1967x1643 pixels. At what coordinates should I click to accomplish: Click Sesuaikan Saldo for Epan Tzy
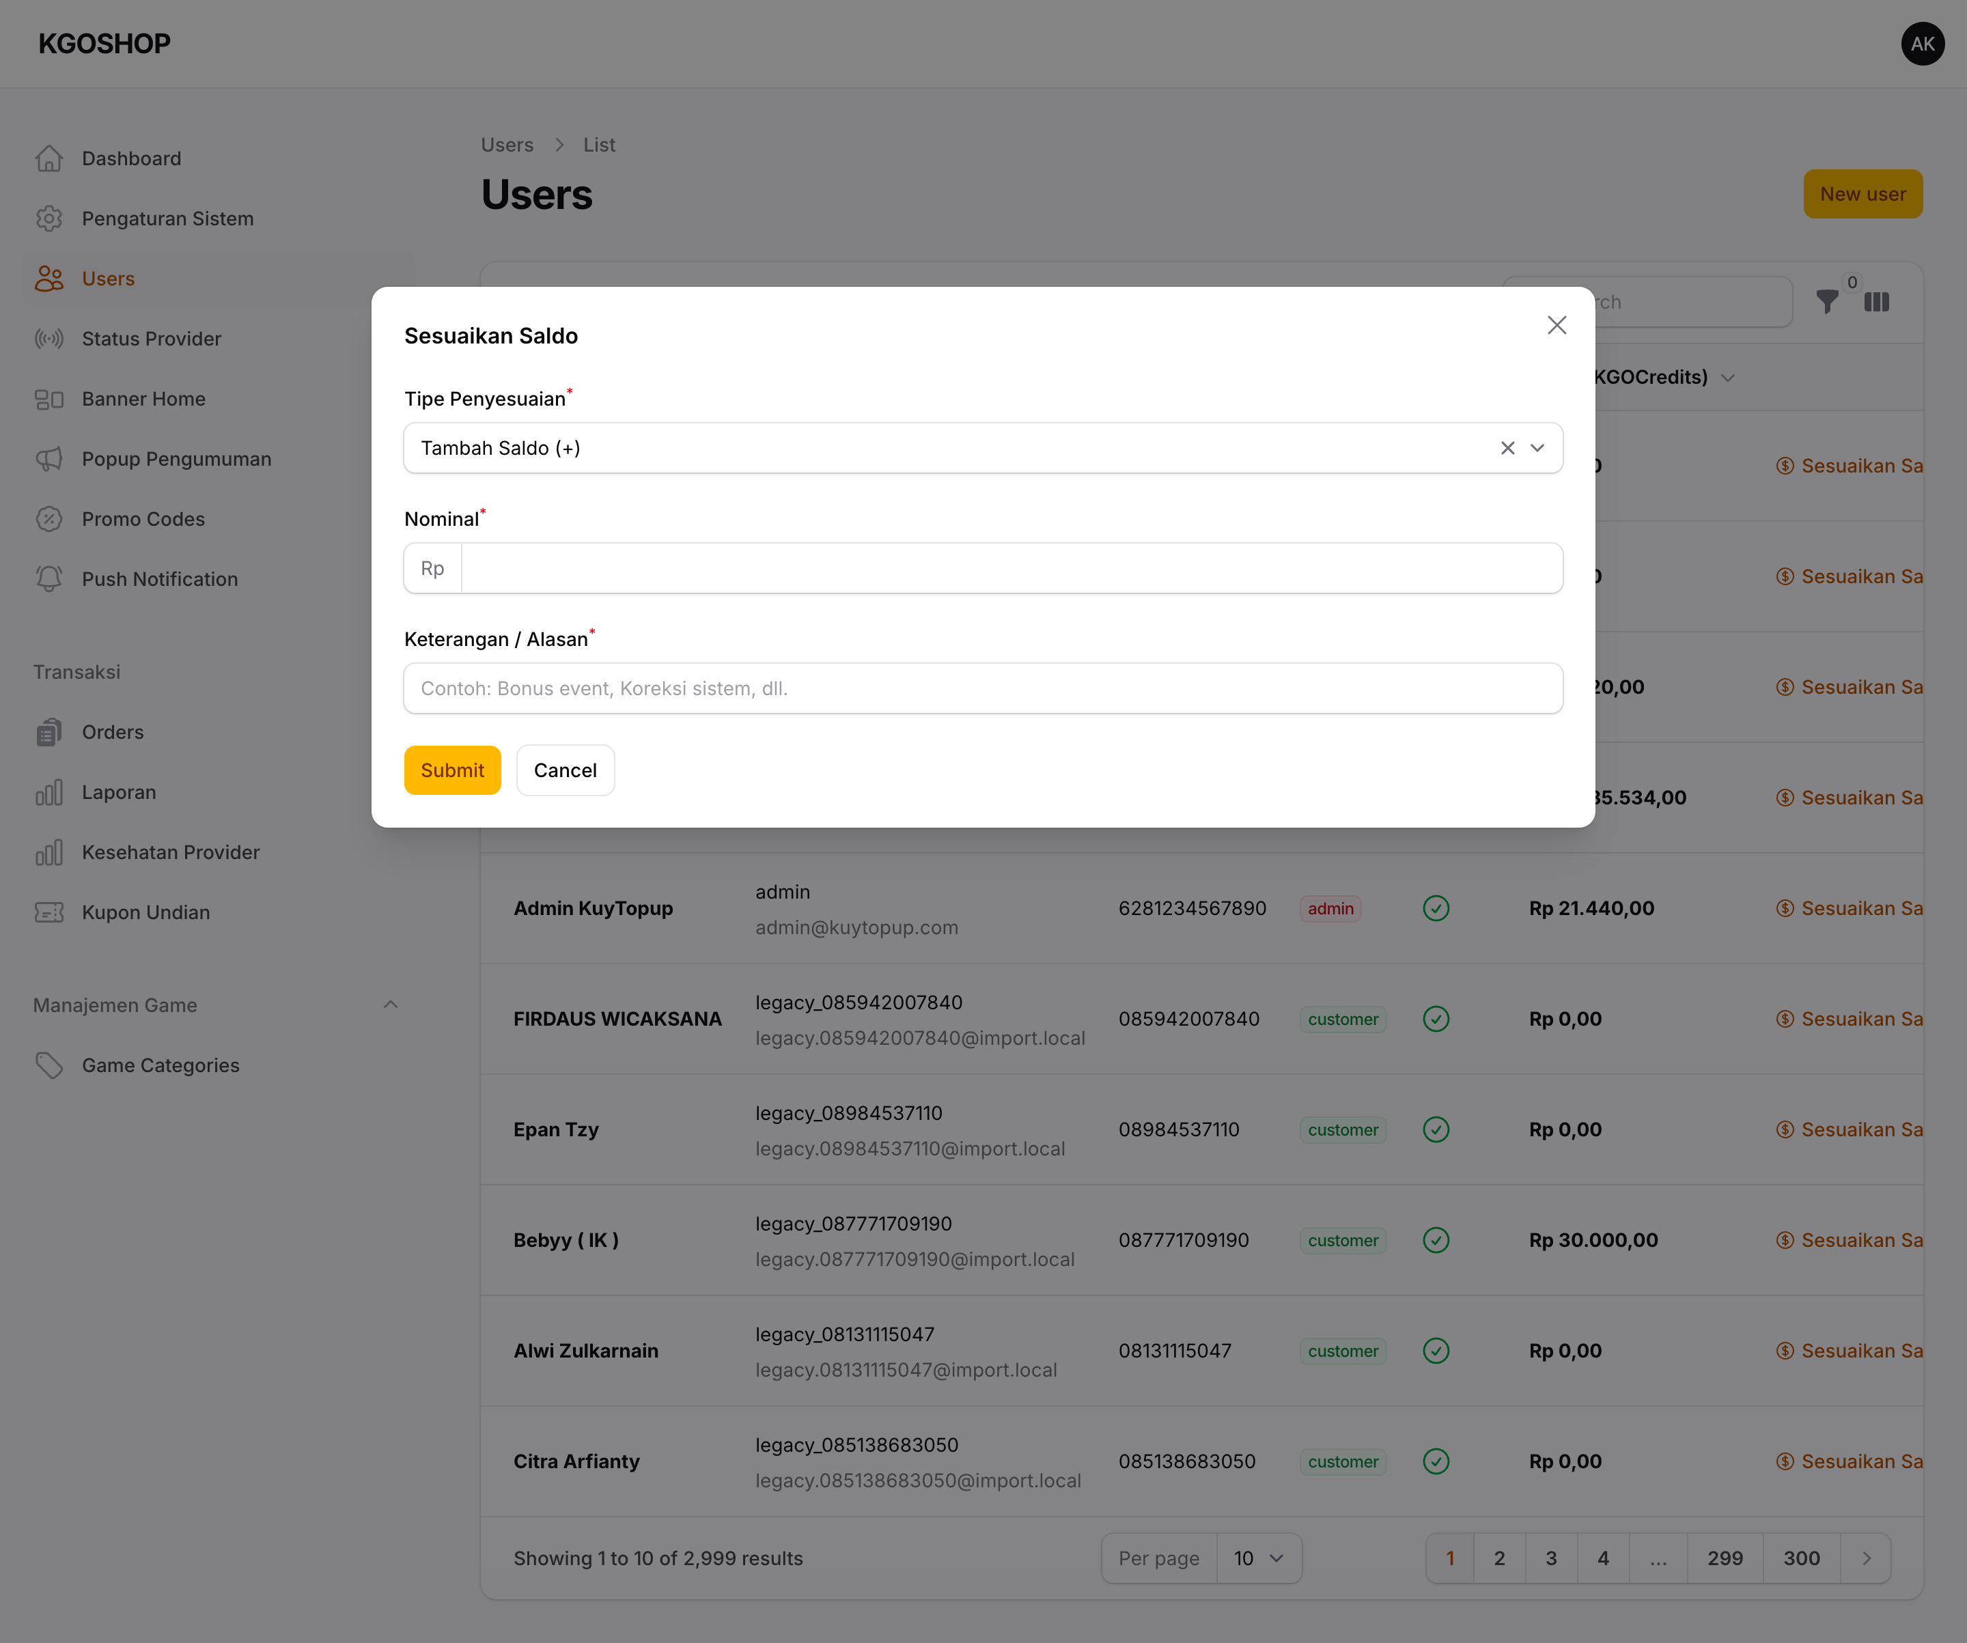pos(1849,1129)
